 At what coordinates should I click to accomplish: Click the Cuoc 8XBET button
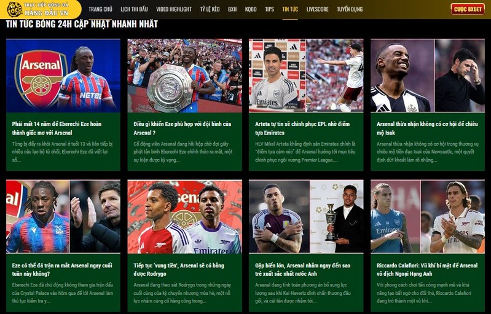pyautogui.click(x=468, y=9)
